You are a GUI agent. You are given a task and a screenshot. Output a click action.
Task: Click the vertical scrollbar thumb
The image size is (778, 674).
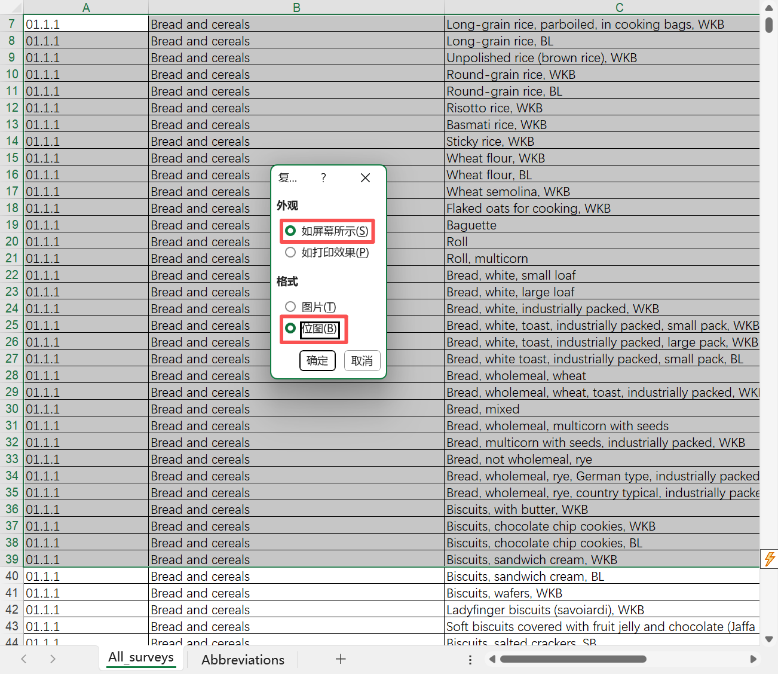(769, 24)
